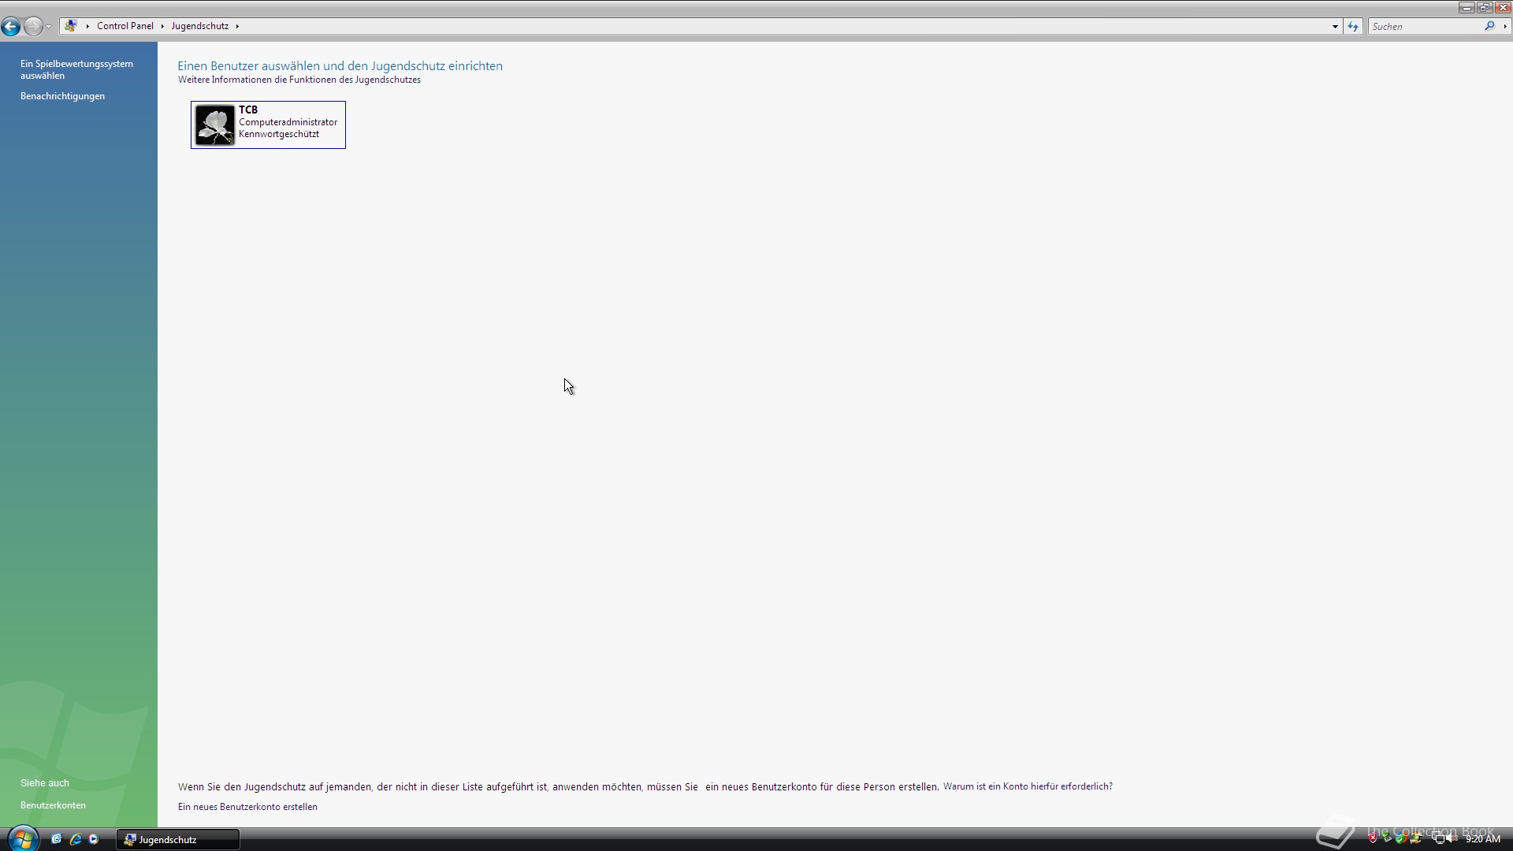Open address bar history dropdown arrow

coord(1335,27)
